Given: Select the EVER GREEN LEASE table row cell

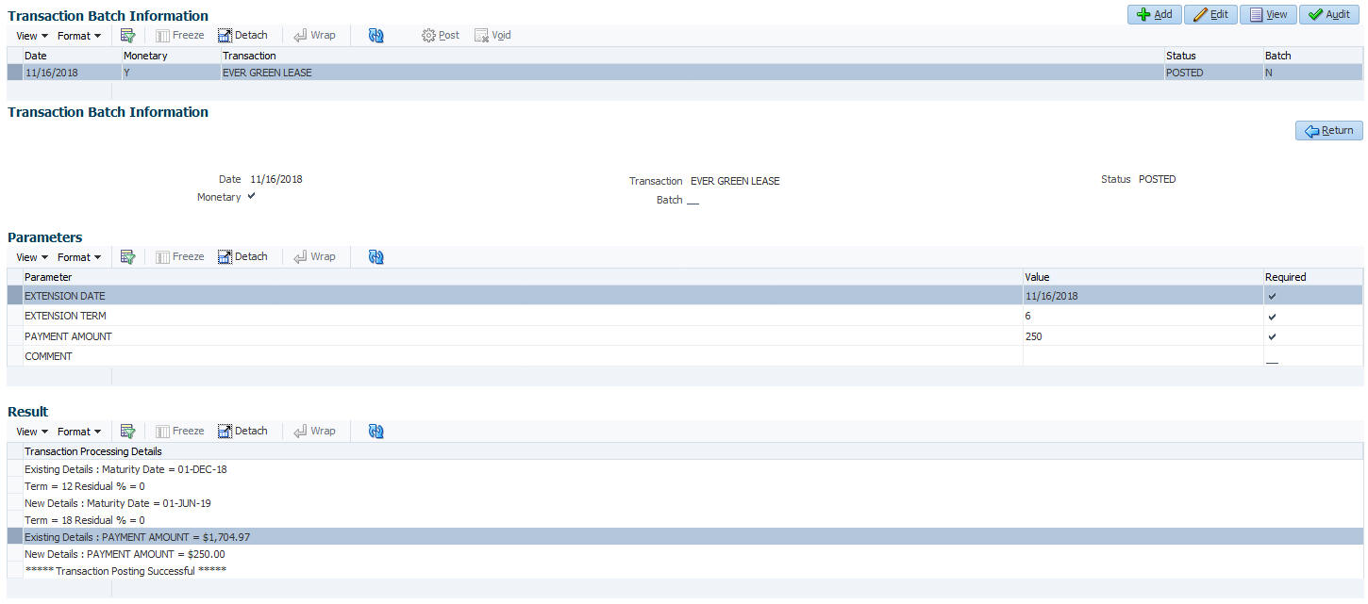Looking at the screenshot, I should [691, 73].
